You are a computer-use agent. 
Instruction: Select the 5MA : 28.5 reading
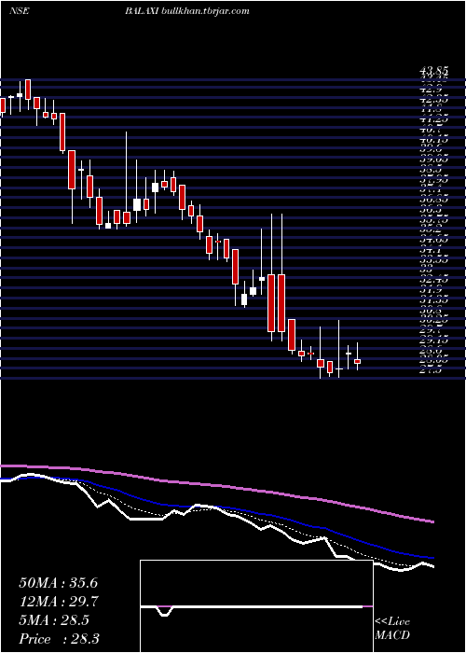54,620
